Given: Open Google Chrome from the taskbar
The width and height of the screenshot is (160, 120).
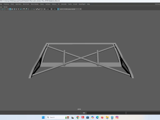Looking at the screenshot, I should [78, 117].
